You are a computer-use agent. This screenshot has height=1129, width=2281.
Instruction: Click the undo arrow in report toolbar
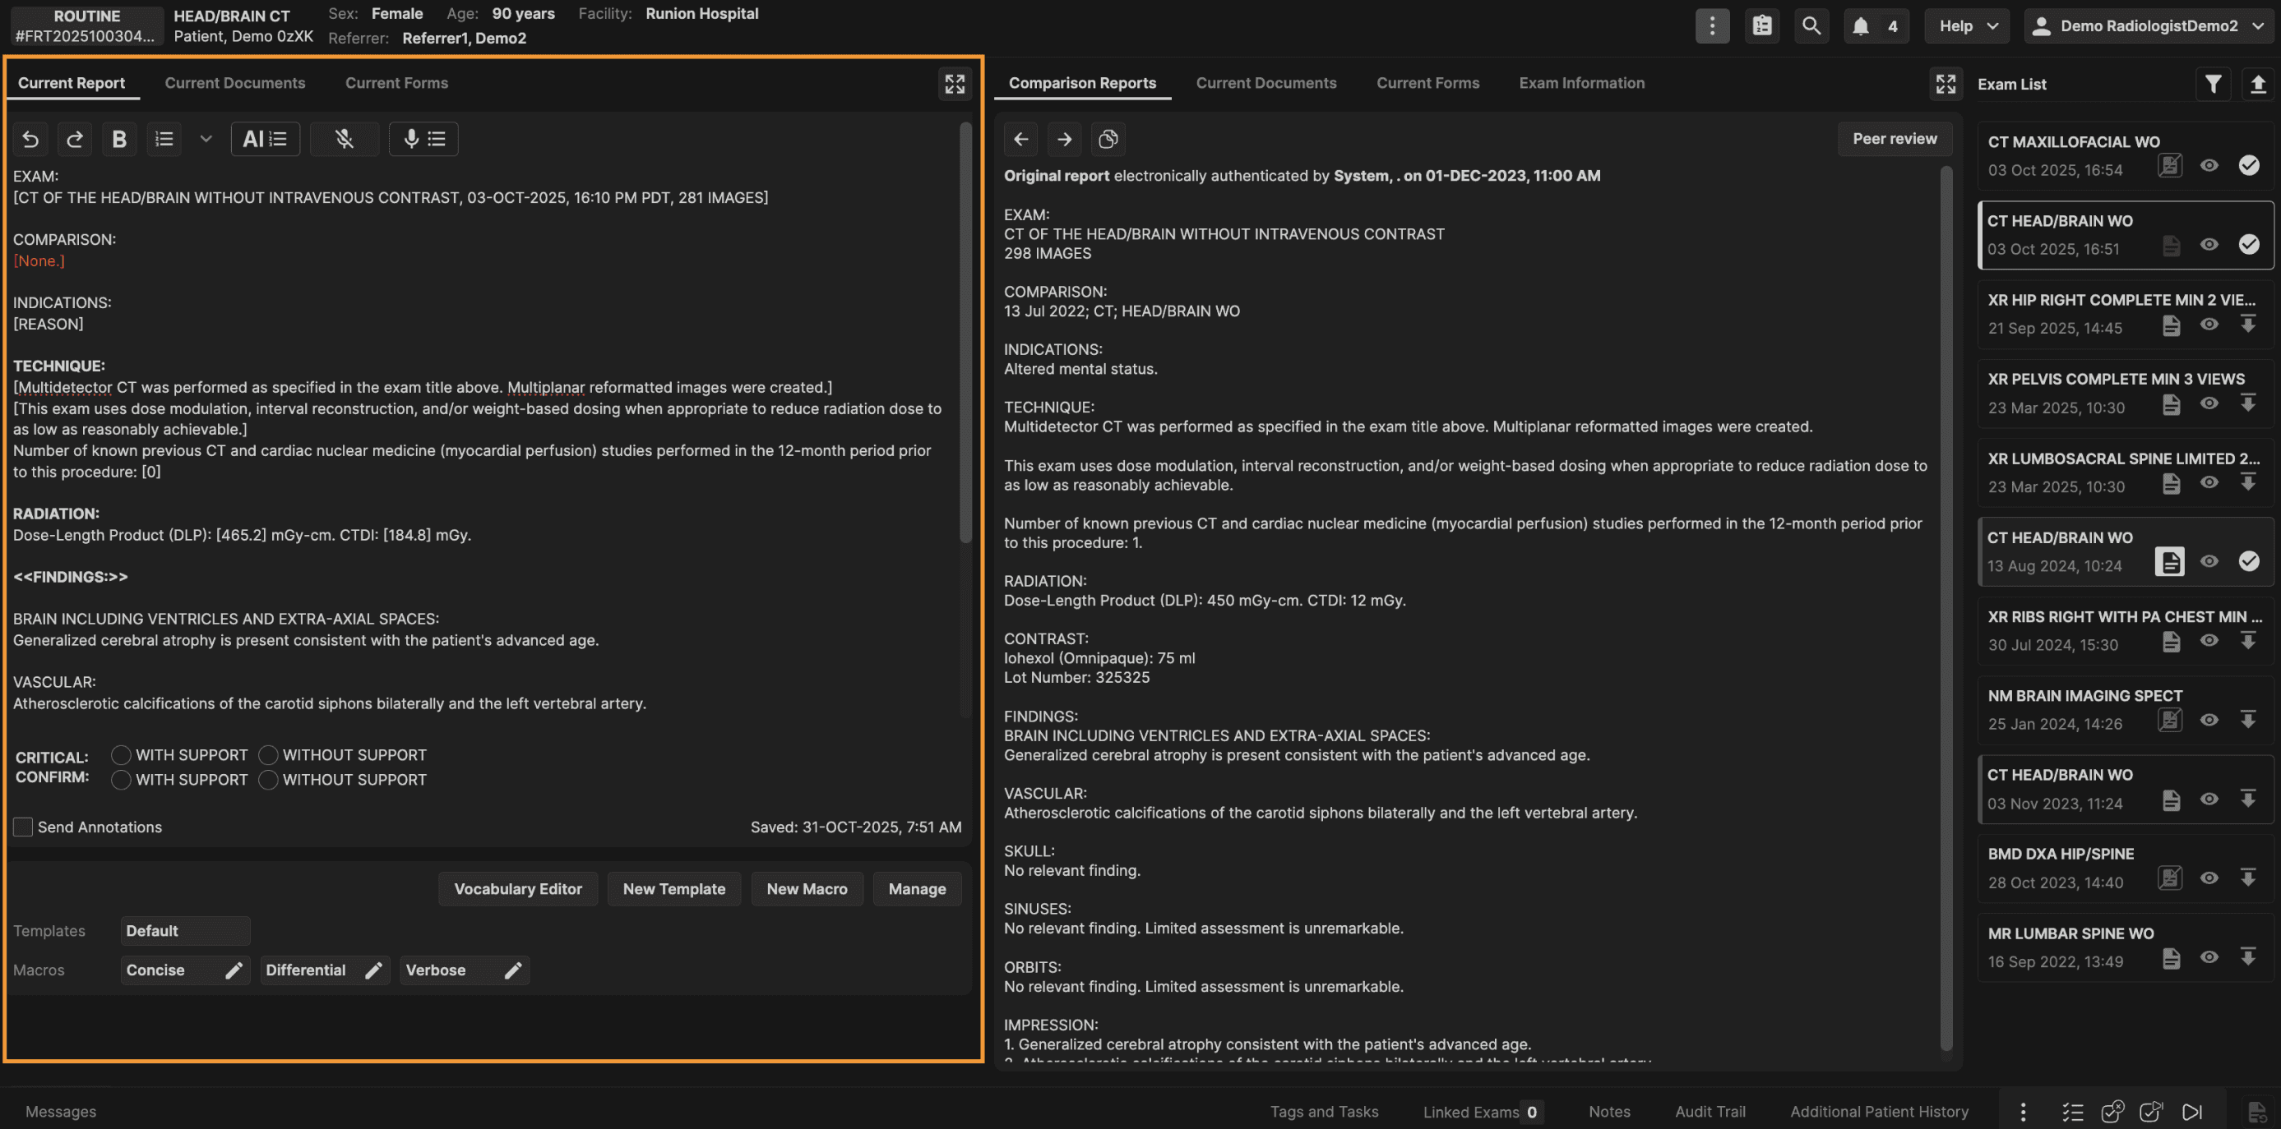(x=30, y=139)
